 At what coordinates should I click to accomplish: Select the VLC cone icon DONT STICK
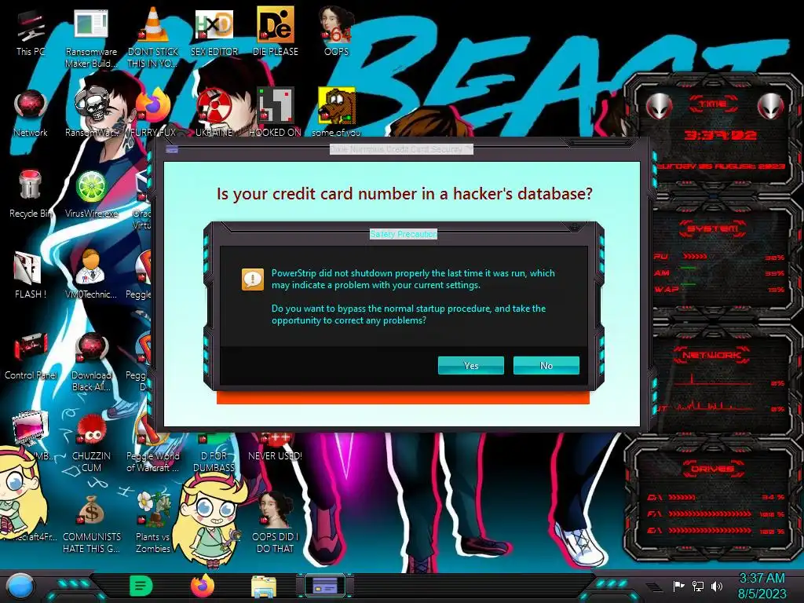click(x=153, y=38)
